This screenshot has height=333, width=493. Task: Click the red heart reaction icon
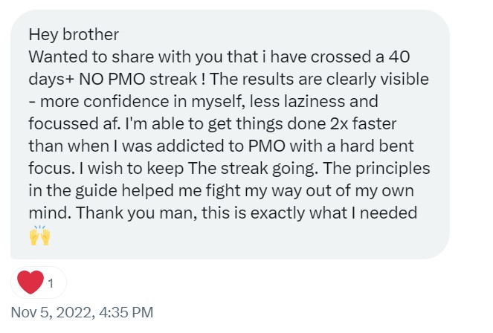pyautogui.click(x=30, y=282)
